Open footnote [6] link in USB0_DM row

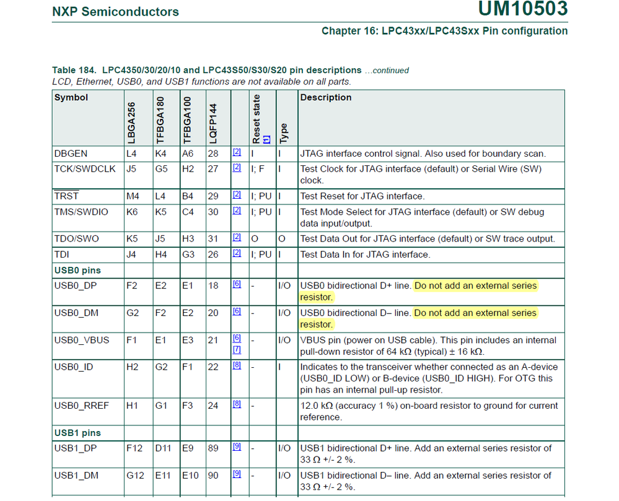pos(237,311)
